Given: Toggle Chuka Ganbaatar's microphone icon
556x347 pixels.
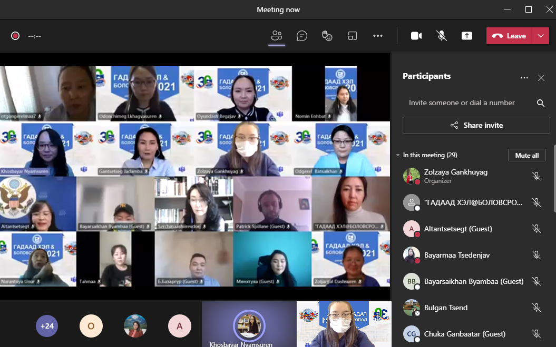Looking at the screenshot, I should tap(537, 334).
